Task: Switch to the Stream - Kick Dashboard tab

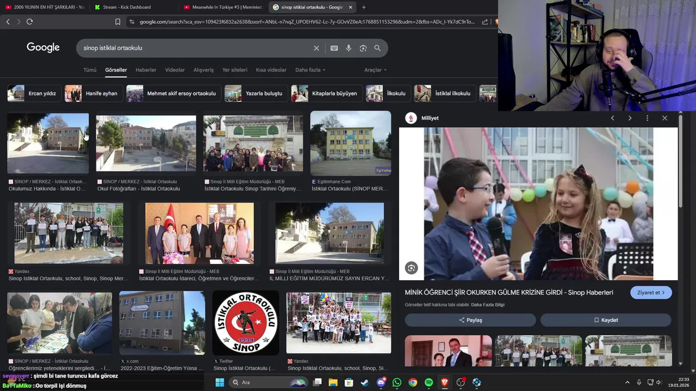Action: click(134, 7)
